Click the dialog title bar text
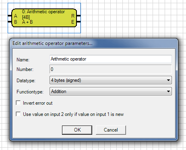This screenshot has width=186, height=150. (x=52, y=43)
